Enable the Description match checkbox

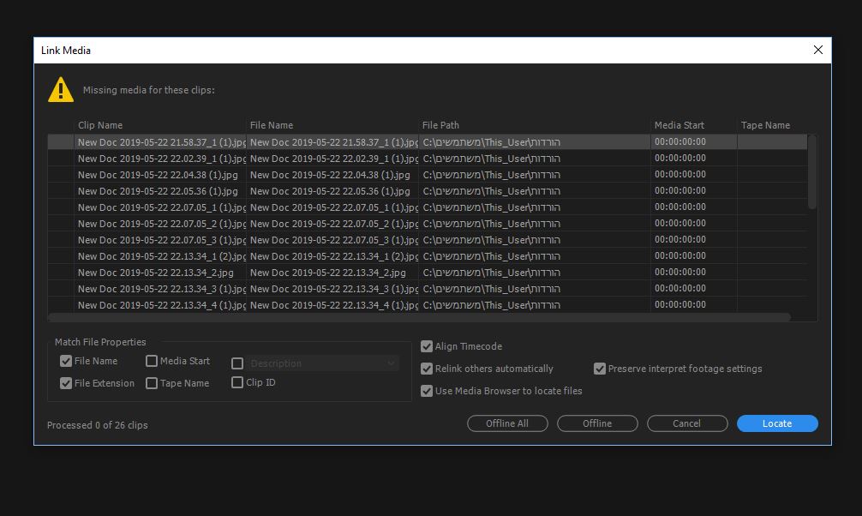tap(237, 363)
